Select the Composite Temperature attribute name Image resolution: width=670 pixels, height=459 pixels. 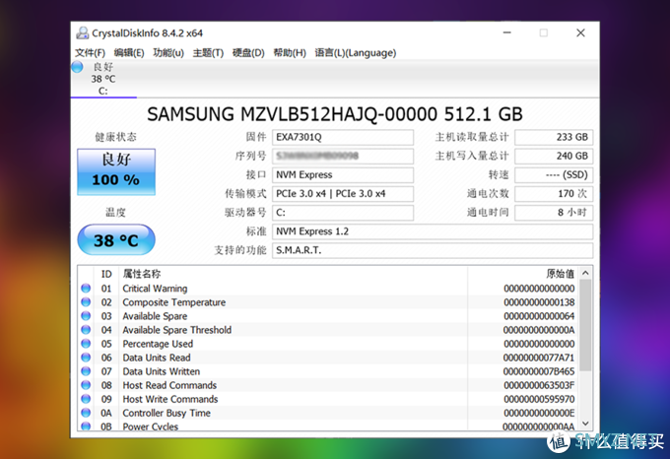pos(174,302)
